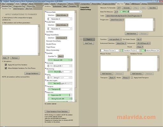The width and height of the screenshot is (163, 127).
Task: Click the Generate button
Action: coord(126,8)
